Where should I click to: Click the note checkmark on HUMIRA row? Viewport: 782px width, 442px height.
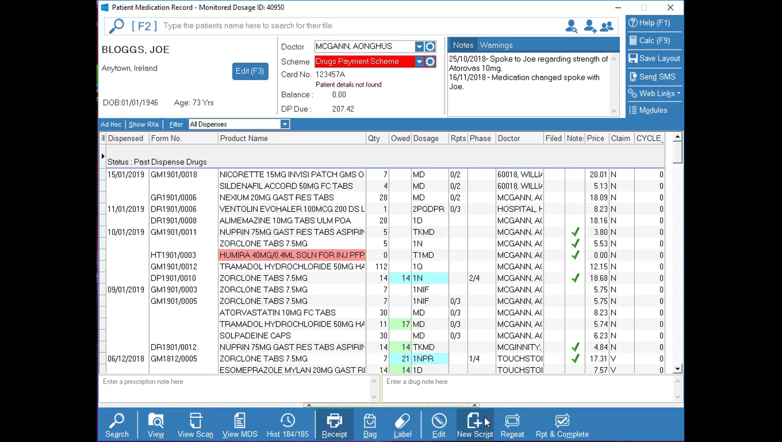[x=575, y=255]
